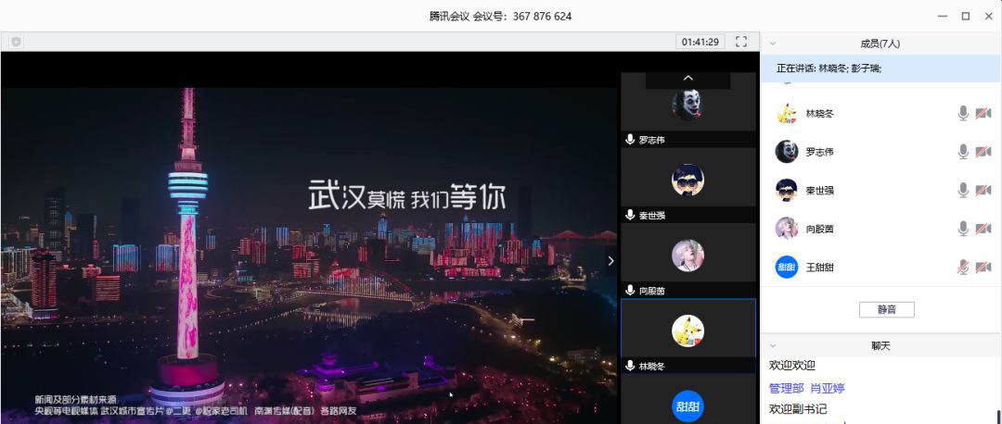Select the 甜甜 video tile at the bottom
Screen dimensions: 1002x424
coord(687,401)
